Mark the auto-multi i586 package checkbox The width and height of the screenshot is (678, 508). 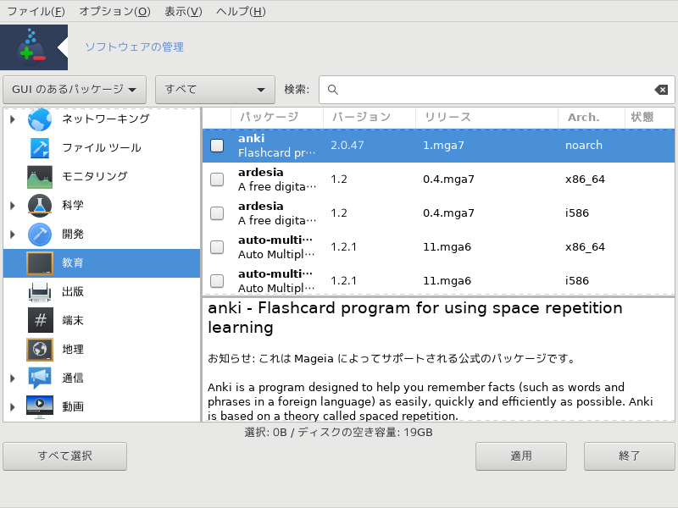tap(217, 281)
